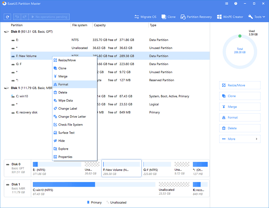The height and width of the screenshot is (208, 269).
Task: Launch the Partition Recovery tool
Action: [196, 17]
